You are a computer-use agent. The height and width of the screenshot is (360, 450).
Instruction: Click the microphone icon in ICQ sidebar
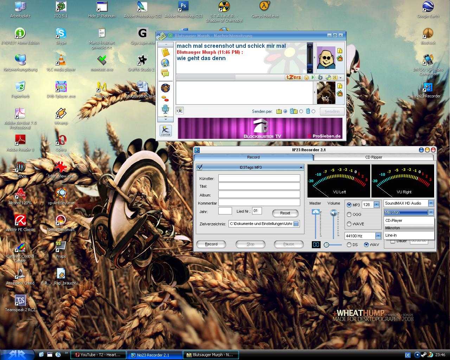pos(165,109)
